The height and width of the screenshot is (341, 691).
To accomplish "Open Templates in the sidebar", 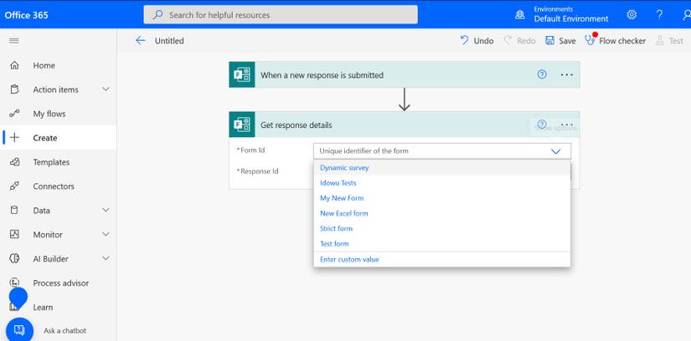I will [51, 162].
